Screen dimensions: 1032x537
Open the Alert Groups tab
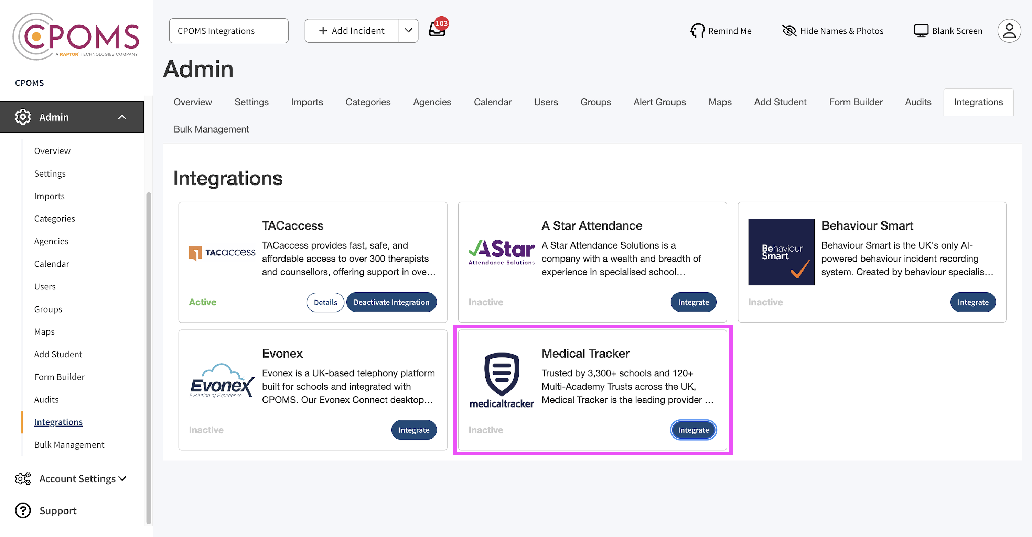(659, 102)
